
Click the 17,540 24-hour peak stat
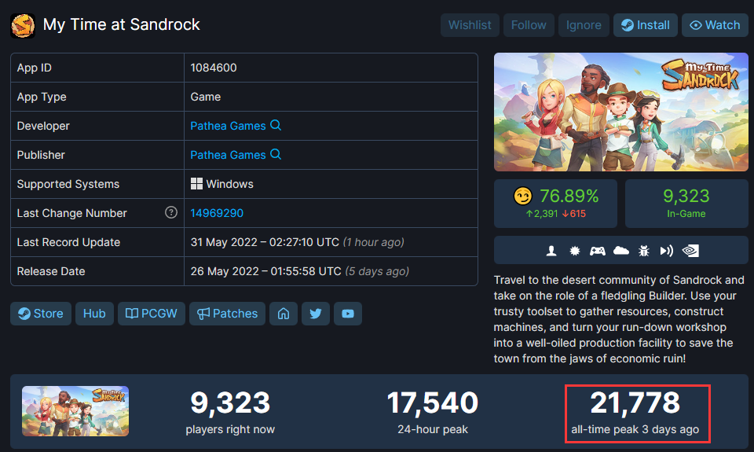tap(432, 412)
